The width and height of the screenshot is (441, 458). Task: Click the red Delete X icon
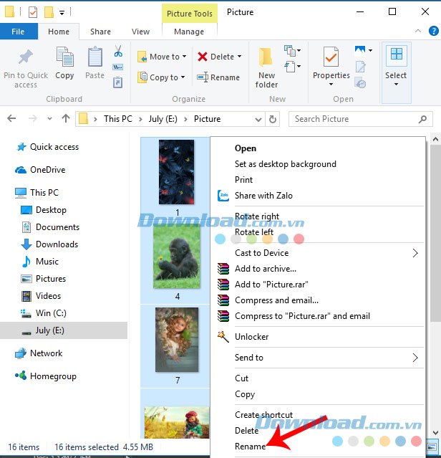point(203,57)
